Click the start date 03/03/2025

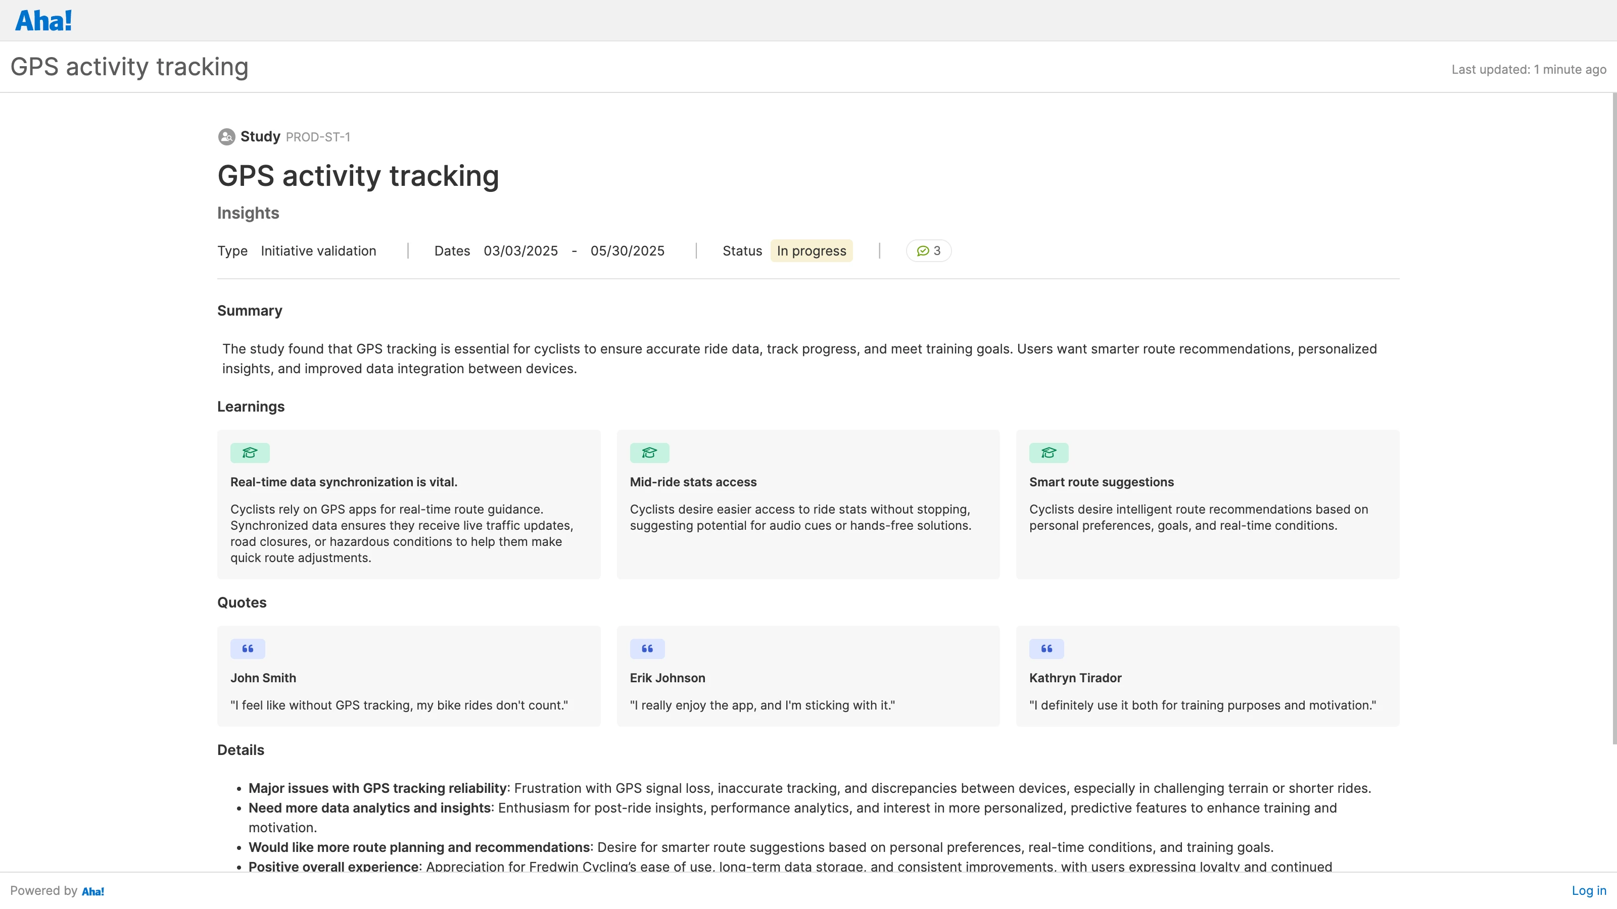click(520, 250)
